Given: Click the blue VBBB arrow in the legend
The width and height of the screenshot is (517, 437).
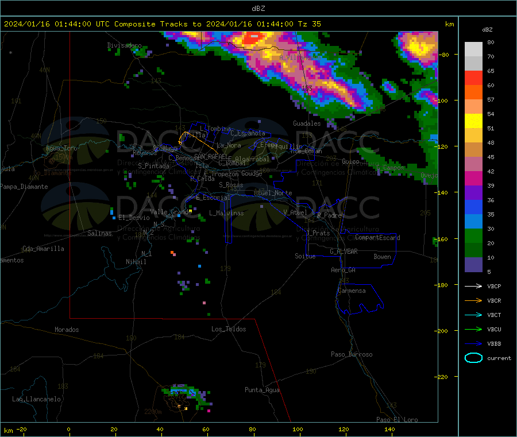Looking at the screenshot, I should 473,343.
